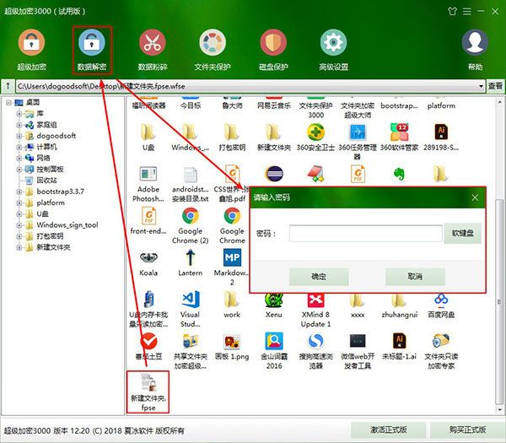Open the 数据解密 tool
The height and width of the screenshot is (443, 506).
91,44
